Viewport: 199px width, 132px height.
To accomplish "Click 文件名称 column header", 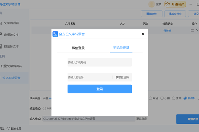I will point(70,24).
